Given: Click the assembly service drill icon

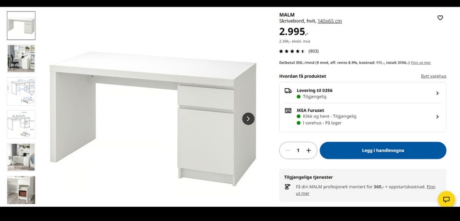Looking at the screenshot, I should click(288, 187).
